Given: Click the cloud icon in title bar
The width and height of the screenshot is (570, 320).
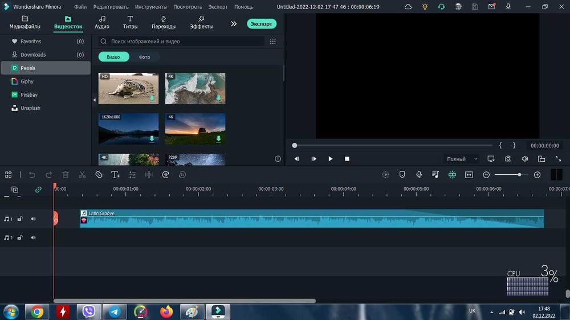Looking at the screenshot, I should pyautogui.click(x=408, y=6).
